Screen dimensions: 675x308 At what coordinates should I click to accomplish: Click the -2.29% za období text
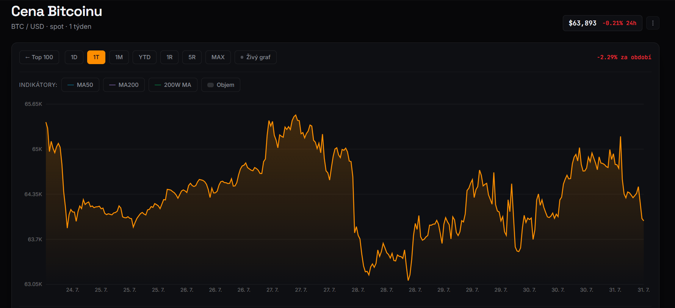point(624,57)
